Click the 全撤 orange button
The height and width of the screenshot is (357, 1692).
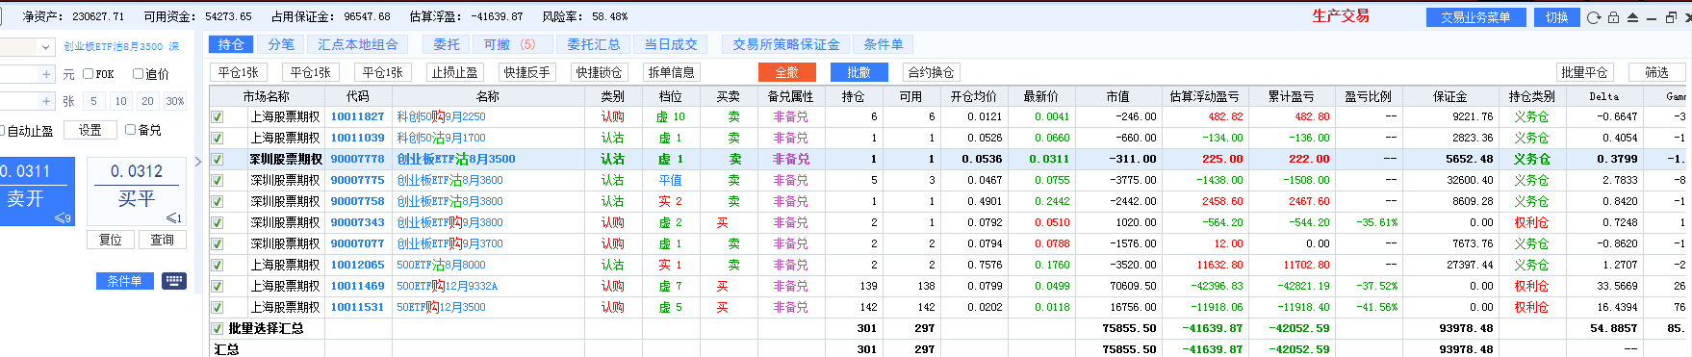click(x=787, y=72)
